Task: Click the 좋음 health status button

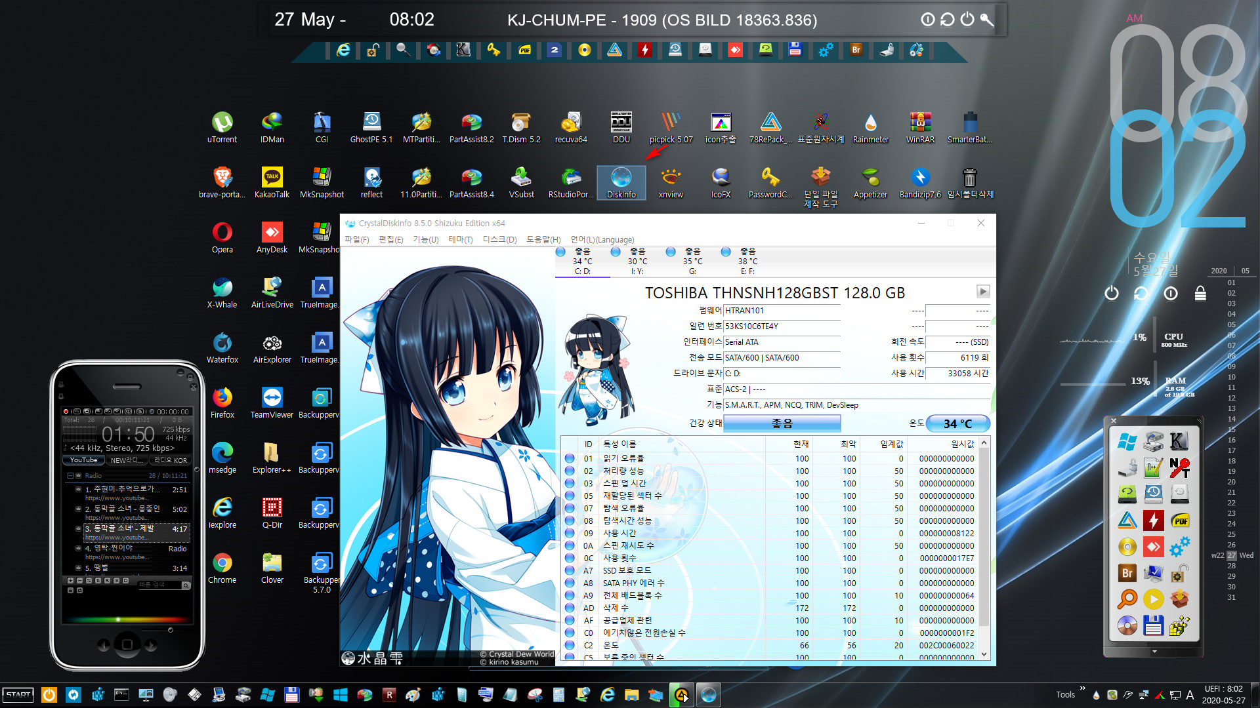Action: (782, 423)
